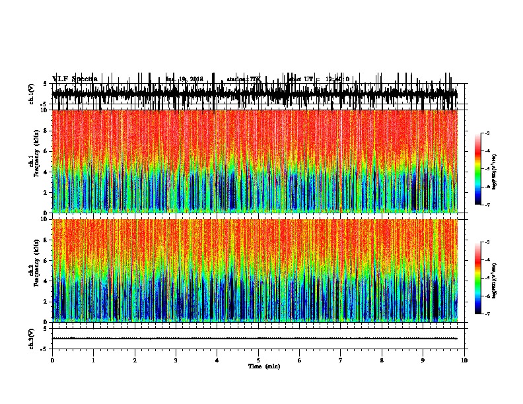Click the time axis tick label 3
The image size is (523, 404).
pyautogui.click(x=176, y=360)
